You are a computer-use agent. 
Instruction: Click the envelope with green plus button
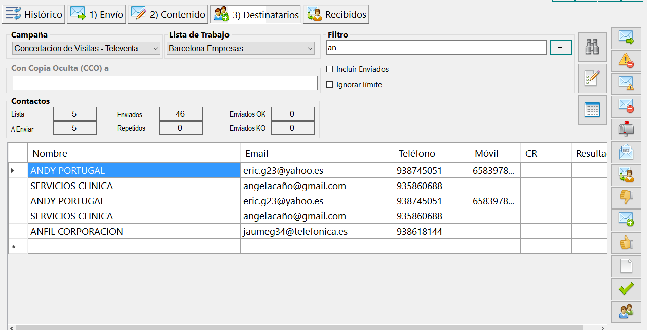(627, 221)
